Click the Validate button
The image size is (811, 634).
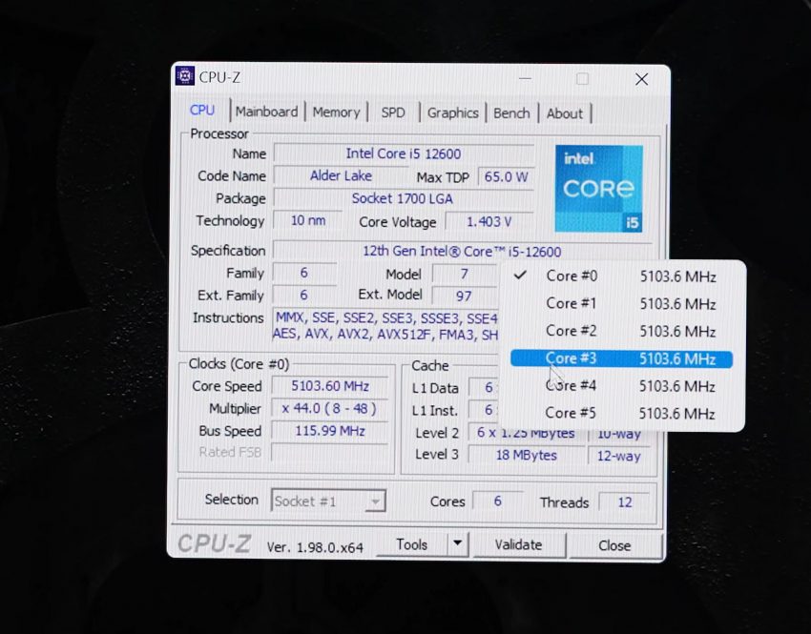tap(518, 544)
